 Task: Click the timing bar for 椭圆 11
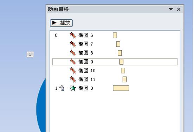click(125, 79)
